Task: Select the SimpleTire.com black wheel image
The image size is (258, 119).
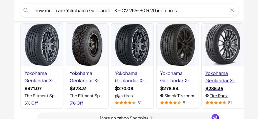Action: (178, 45)
